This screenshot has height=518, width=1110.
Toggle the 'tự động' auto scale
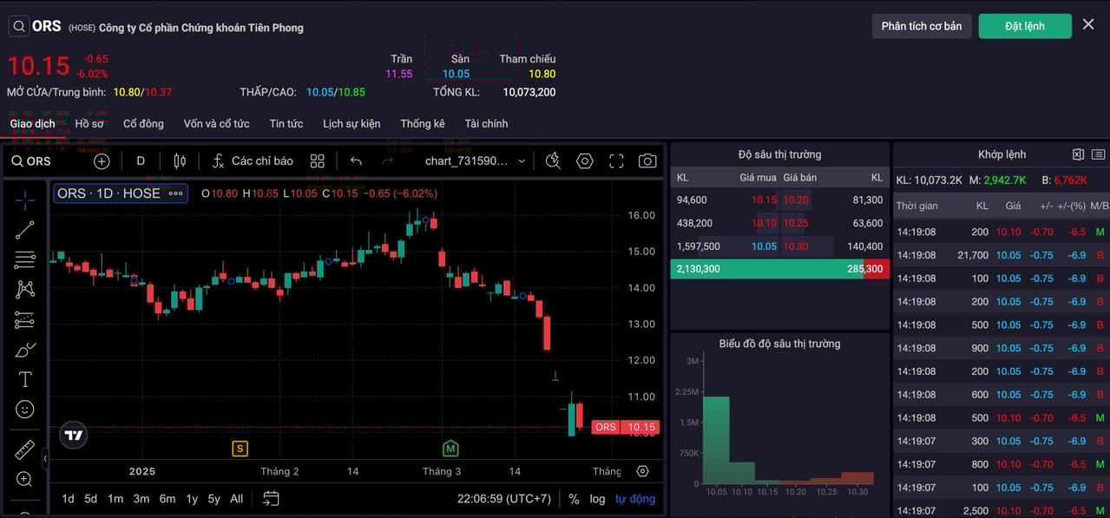click(x=635, y=499)
